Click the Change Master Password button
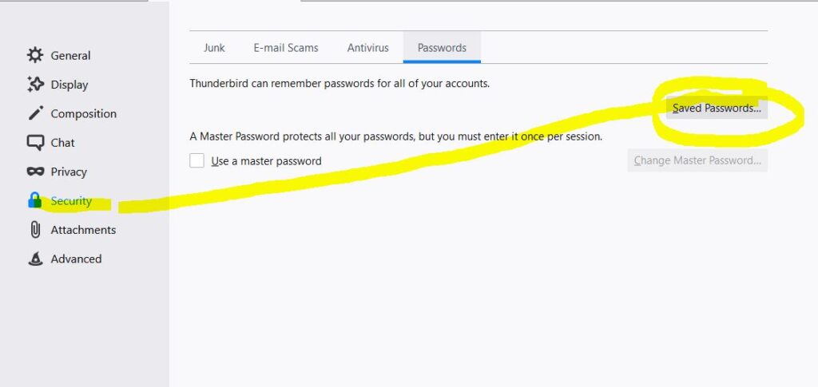The height and width of the screenshot is (387, 818). (x=697, y=160)
